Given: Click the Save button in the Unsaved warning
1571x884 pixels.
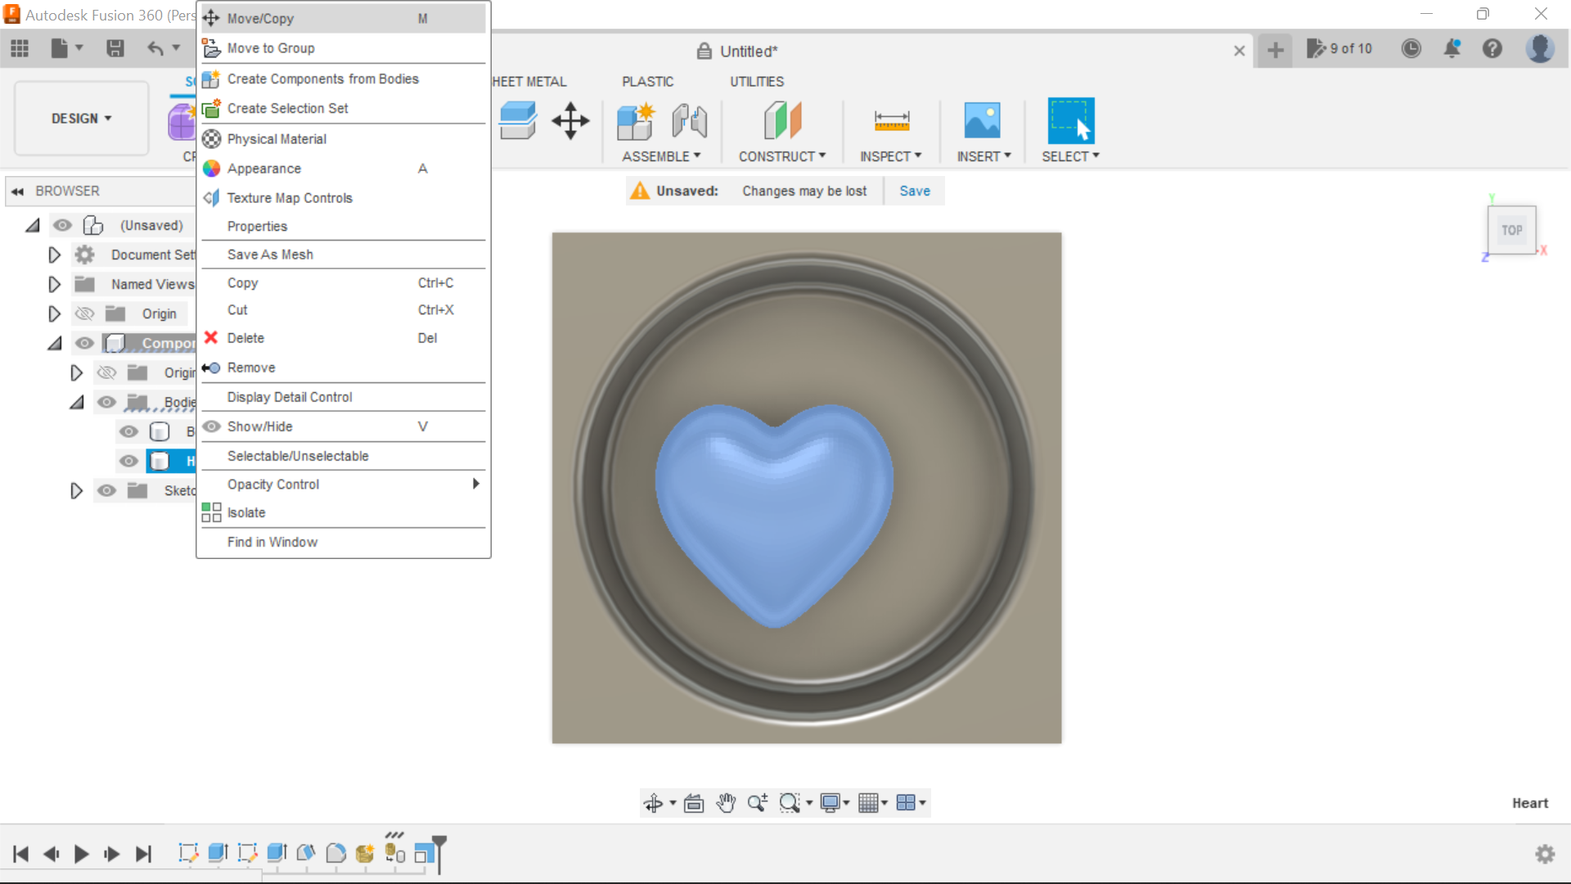Looking at the screenshot, I should click(x=914, y=191).
